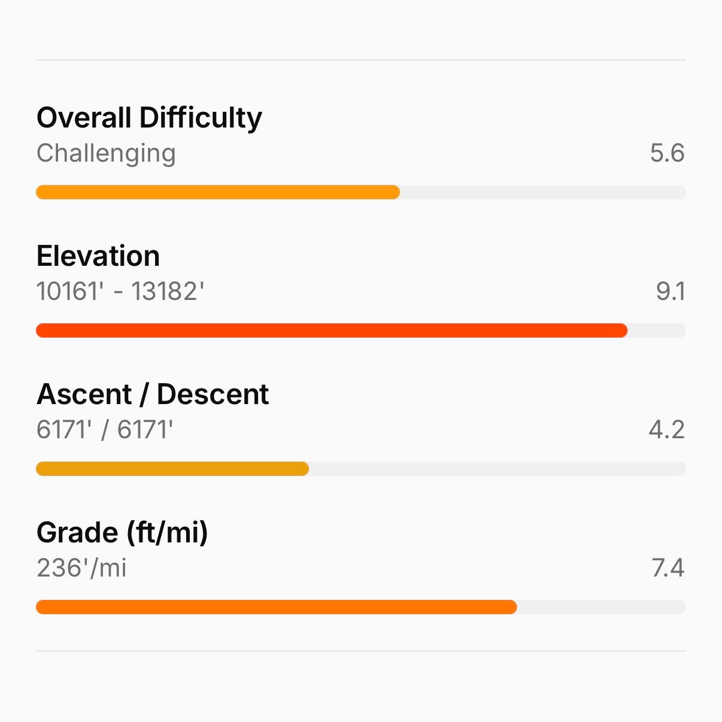Click the filled Overall Difficulty progress bar
Image resolution: width=722 pixels, height=722 pixels.
(x=217, y=192)
